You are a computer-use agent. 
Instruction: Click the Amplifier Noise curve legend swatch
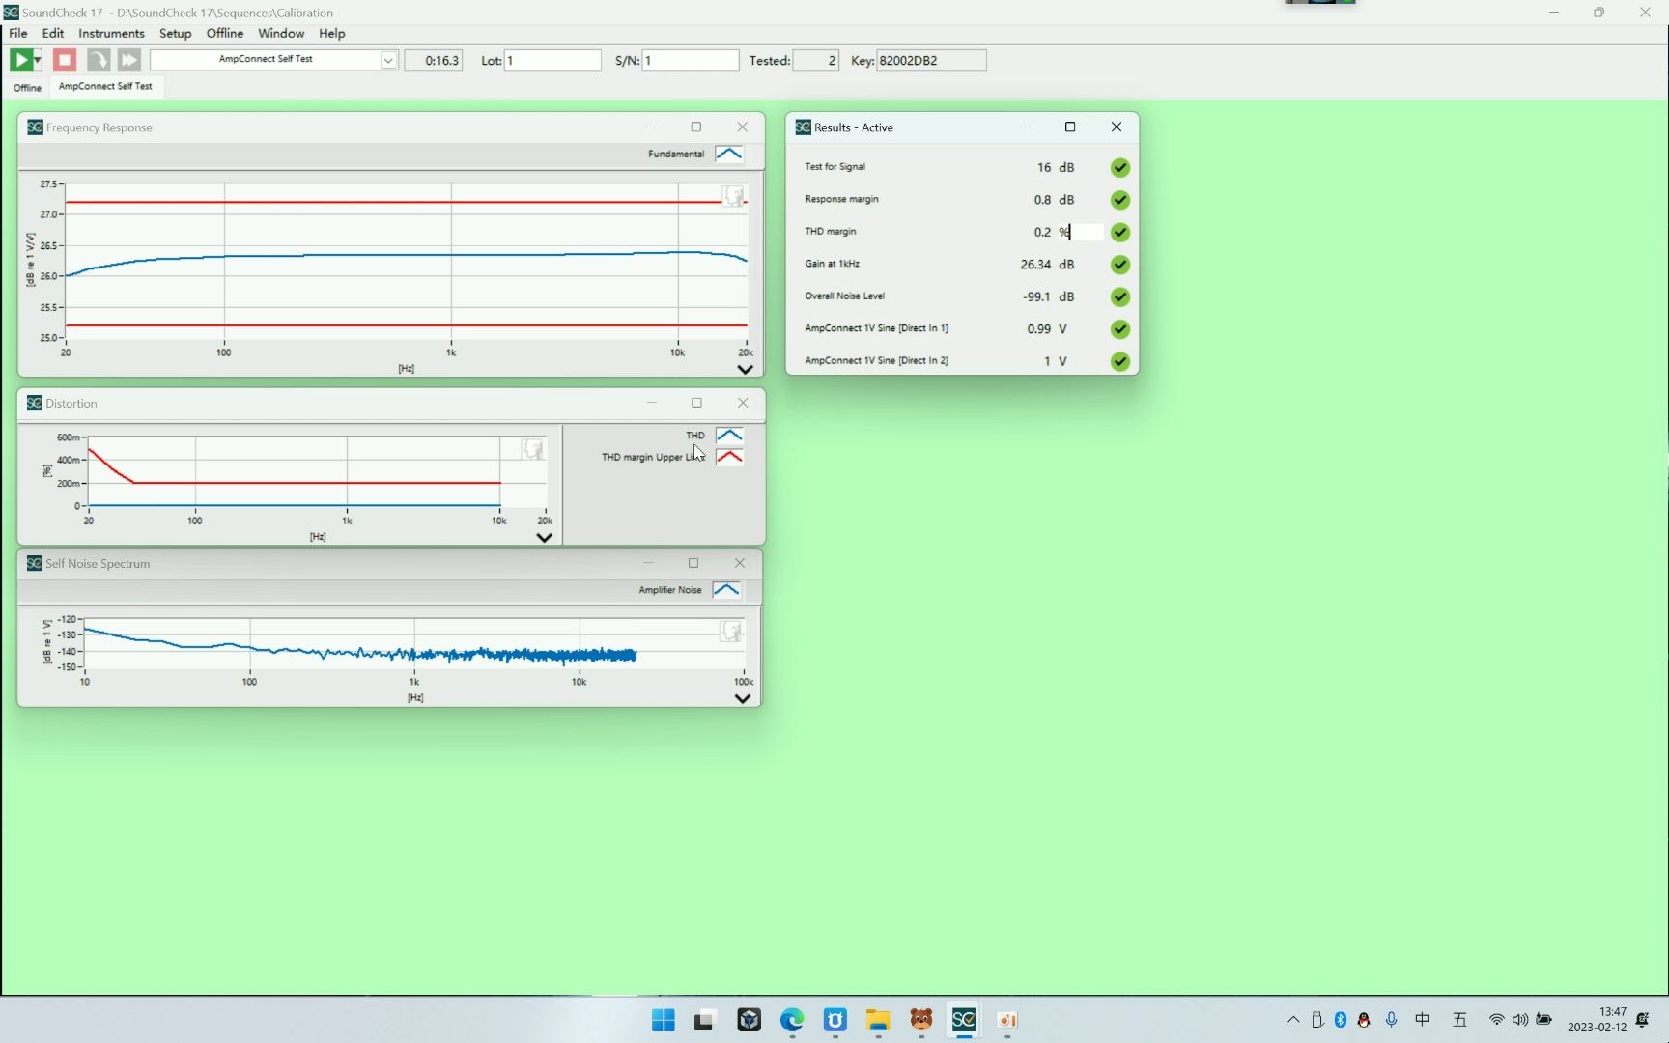(x=726, y=590)
